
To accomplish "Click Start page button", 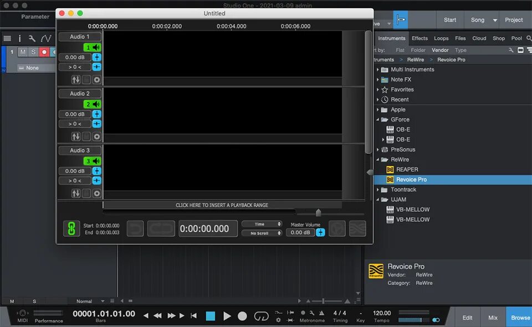I will coord(450,20).
